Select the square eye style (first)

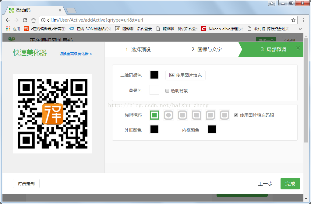[154, 115]
